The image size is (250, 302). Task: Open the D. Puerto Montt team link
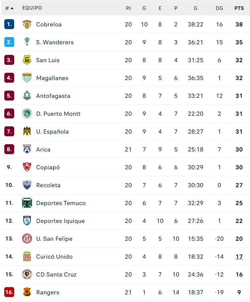pyautogui.click(x=58, y=114)
